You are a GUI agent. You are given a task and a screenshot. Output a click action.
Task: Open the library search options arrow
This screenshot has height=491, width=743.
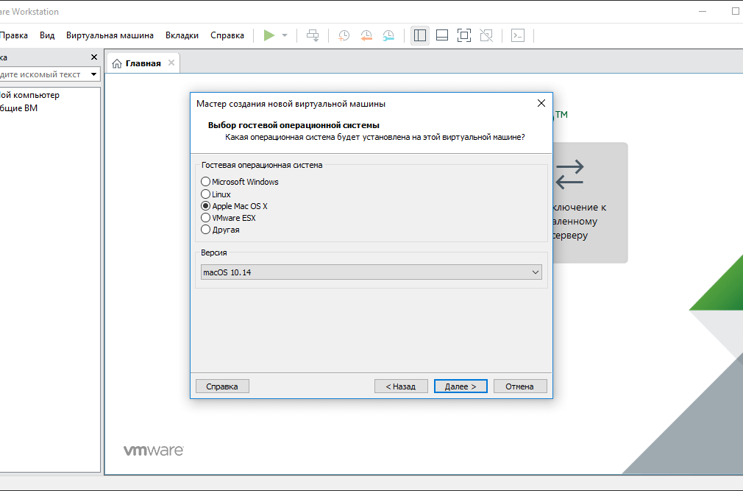point(94,74)
